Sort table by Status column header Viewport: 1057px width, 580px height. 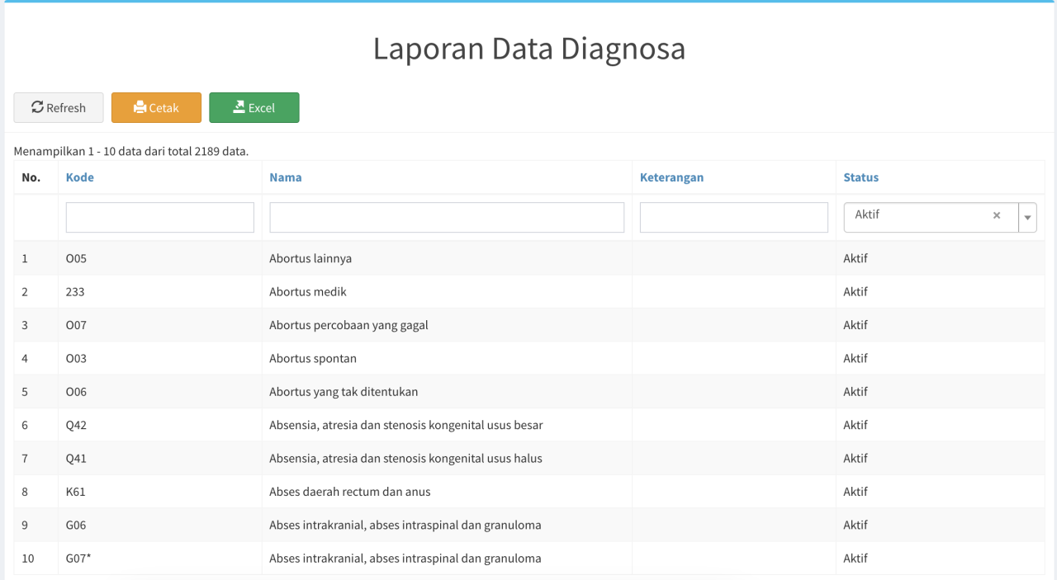pos(861,177)
